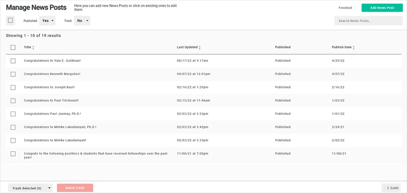Screen dimensions: 407x193
Task: Click the Last Updated sort arrows
Action: tap(200, 48)
